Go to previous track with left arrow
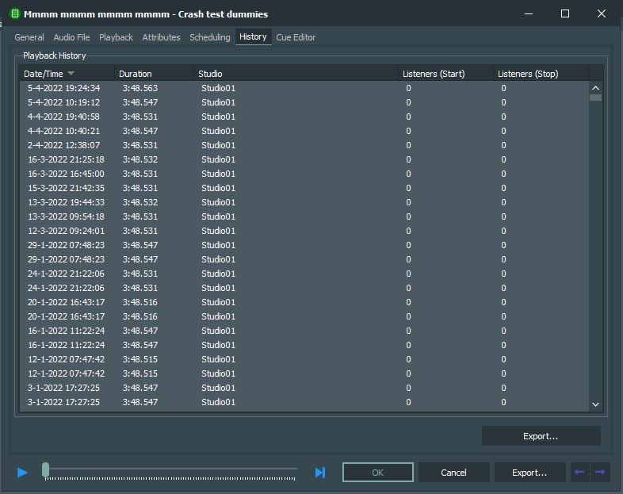 tap(579, 473)
